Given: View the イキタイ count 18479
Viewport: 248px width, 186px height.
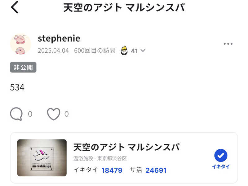Looking at the screenshot, I should [x=112, y=170].
